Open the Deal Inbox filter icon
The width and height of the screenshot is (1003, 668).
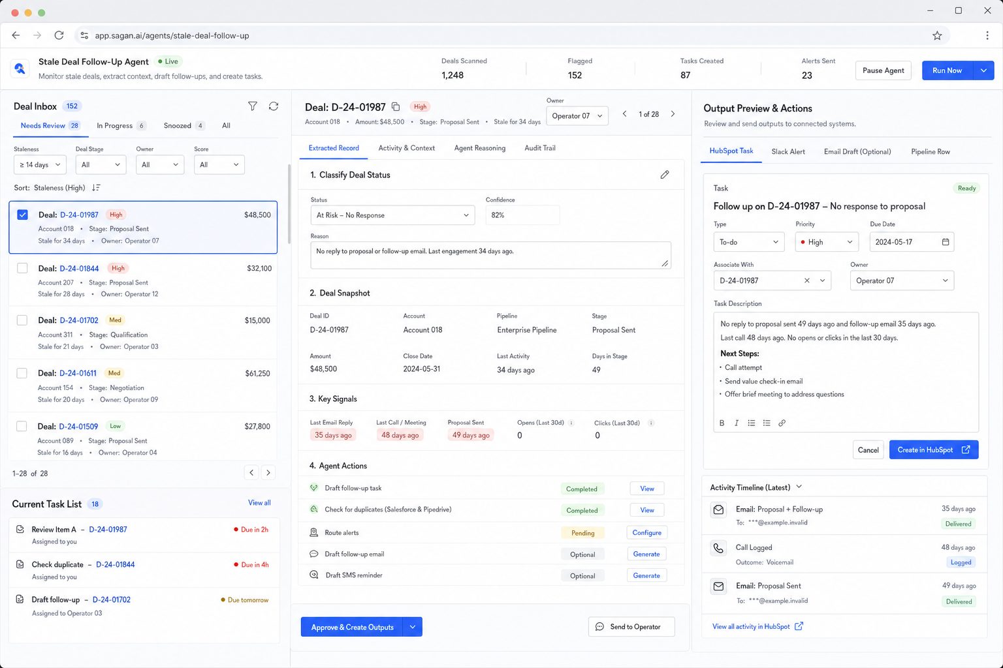click(253, 106)
